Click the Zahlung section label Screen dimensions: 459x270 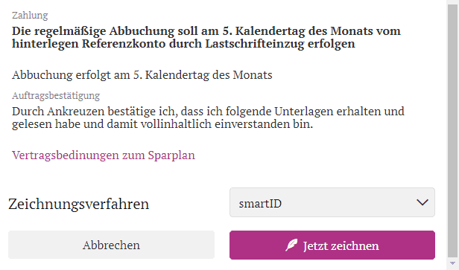30,15
